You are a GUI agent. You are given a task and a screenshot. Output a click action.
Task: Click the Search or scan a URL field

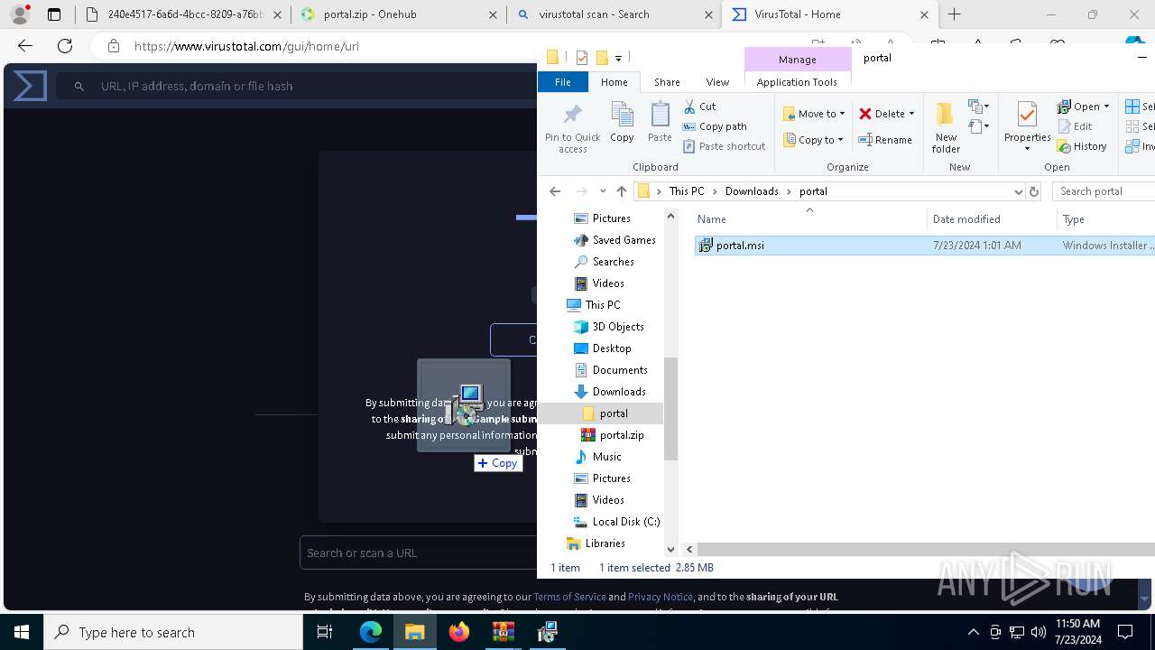(x=419, y=552)
